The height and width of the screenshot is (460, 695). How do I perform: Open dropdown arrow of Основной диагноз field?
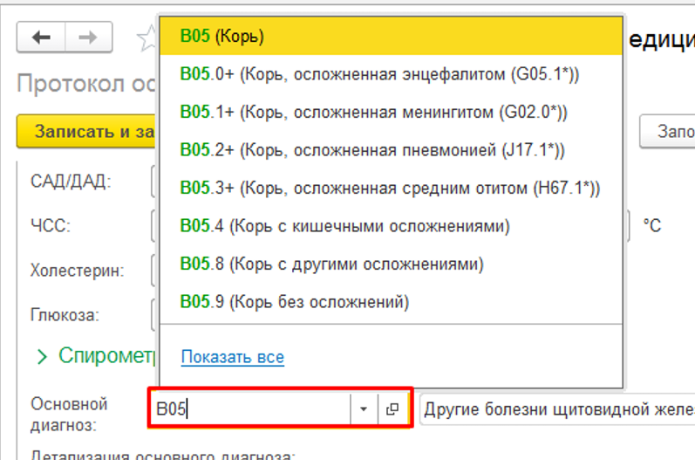(x=363, y=409)
